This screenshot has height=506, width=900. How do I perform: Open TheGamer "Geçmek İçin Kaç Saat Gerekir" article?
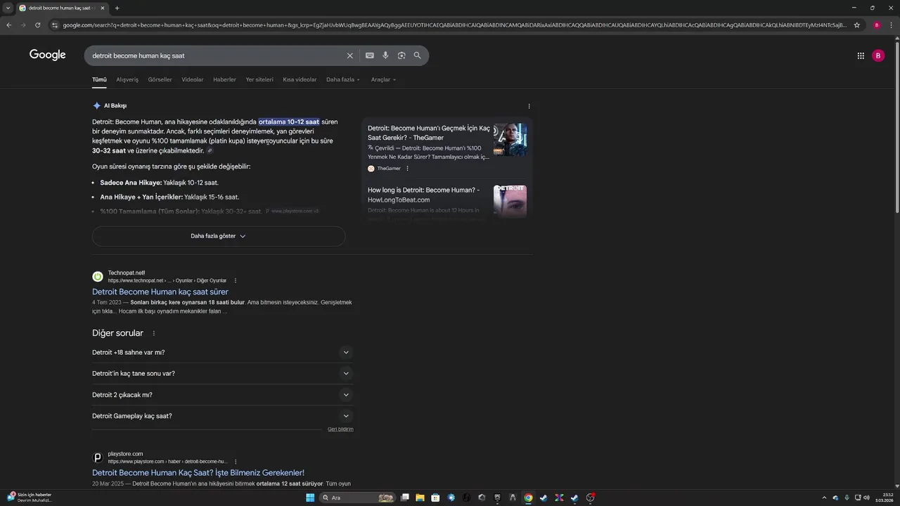(429, 133)
